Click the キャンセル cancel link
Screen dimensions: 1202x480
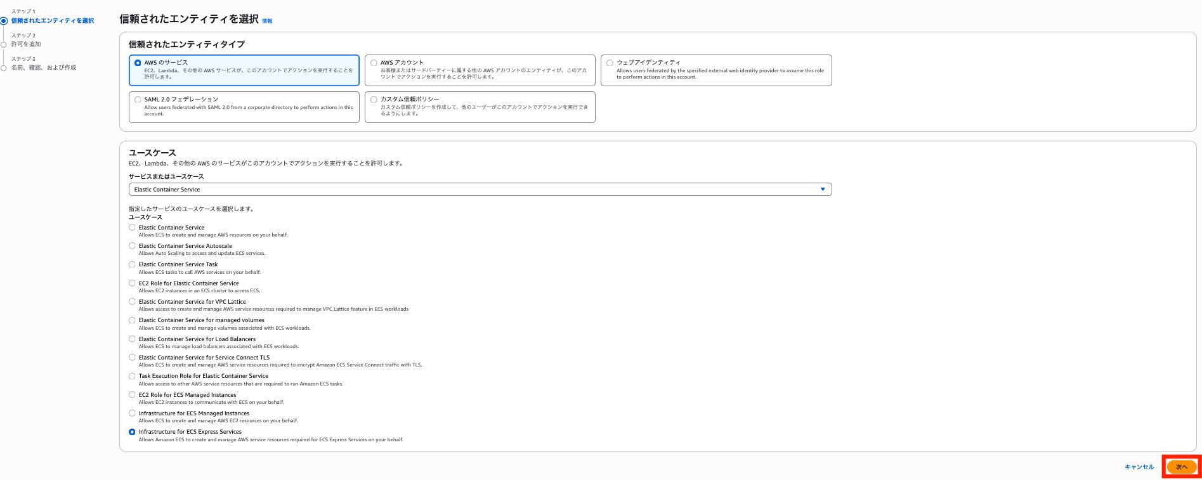(1139, 467)
